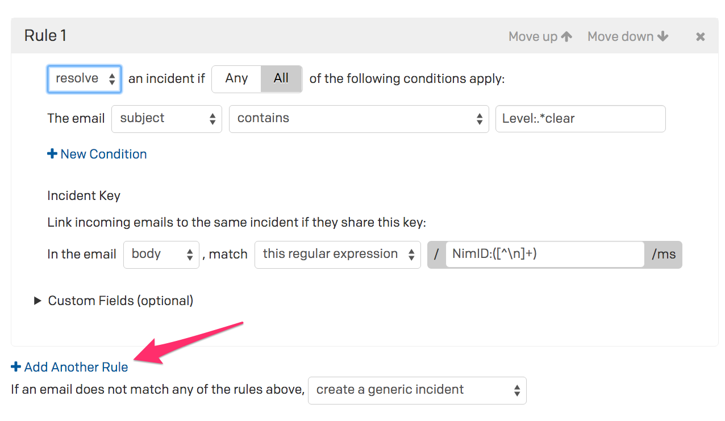Open the contains operator dropdown
Screen dimensions: 725x421
click(359, 119)
